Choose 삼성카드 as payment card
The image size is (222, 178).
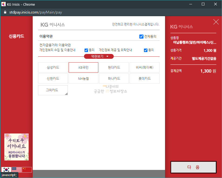[53, 67]
